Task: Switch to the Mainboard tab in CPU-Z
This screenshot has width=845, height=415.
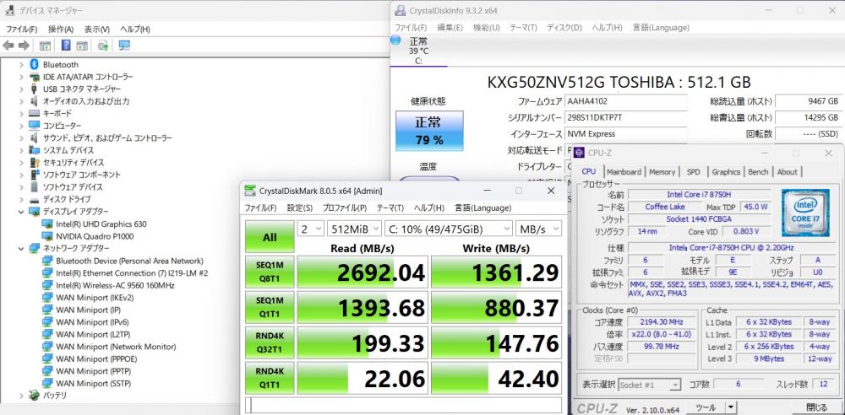Action: (x=624, y=172)
